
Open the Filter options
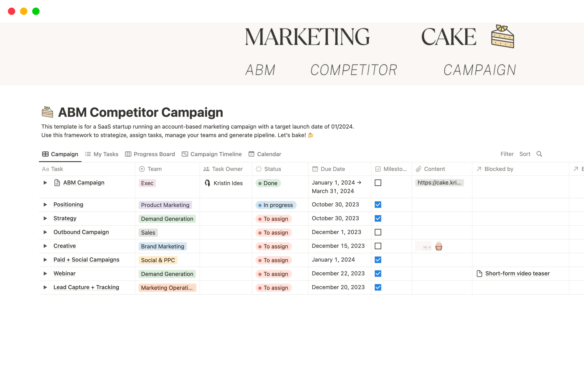pos(507,154)
